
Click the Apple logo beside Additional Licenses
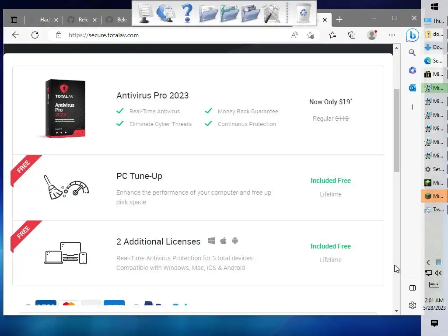click(224, 241)
